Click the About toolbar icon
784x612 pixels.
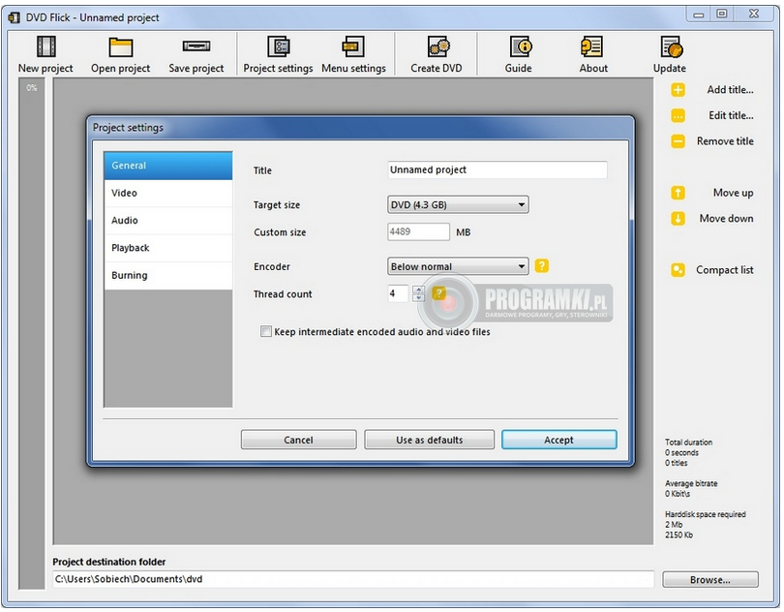pos(591,46)
